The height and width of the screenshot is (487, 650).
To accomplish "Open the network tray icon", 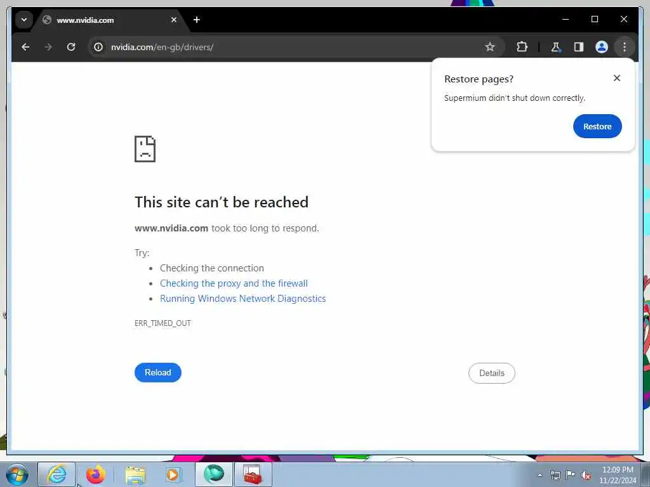I will point(555,475).
